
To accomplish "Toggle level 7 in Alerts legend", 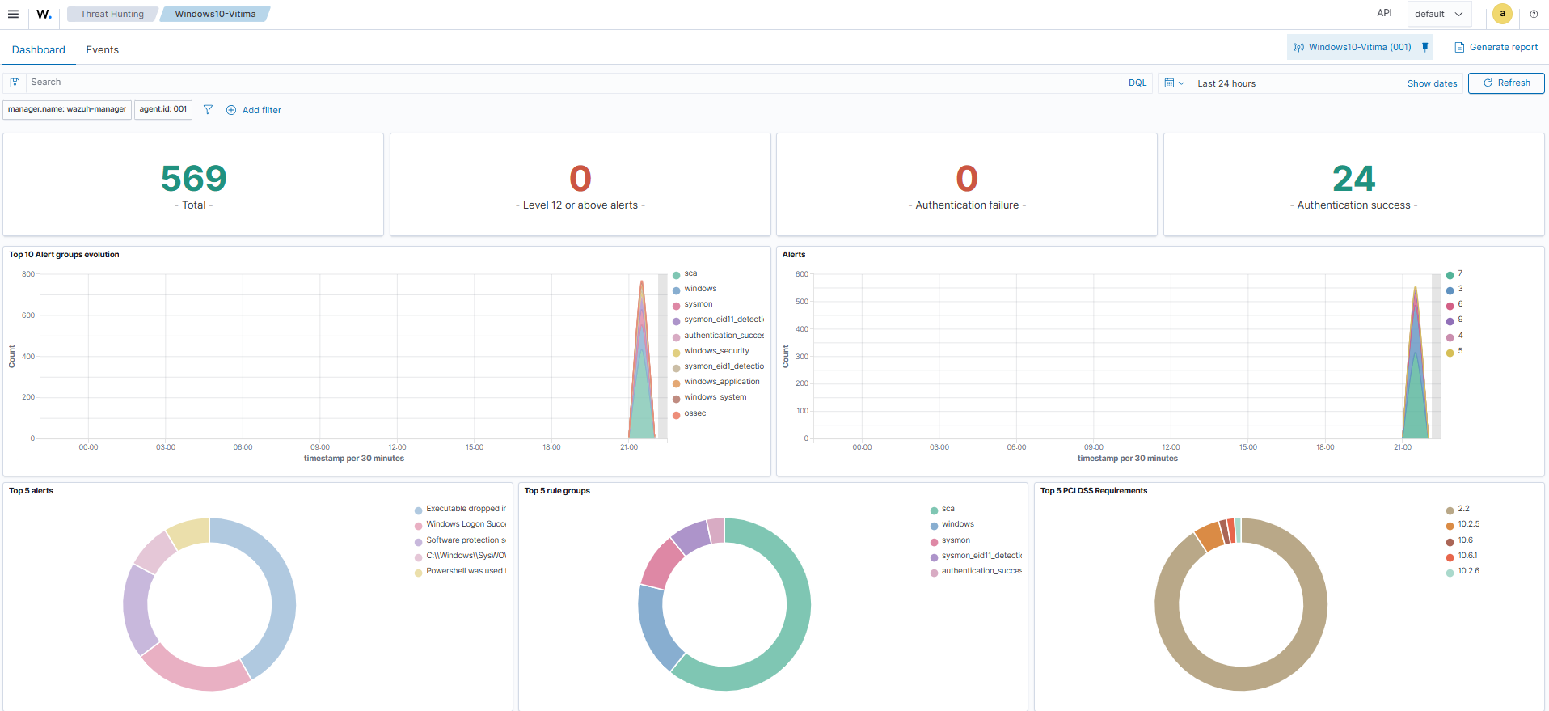I will click(1454, 273).
